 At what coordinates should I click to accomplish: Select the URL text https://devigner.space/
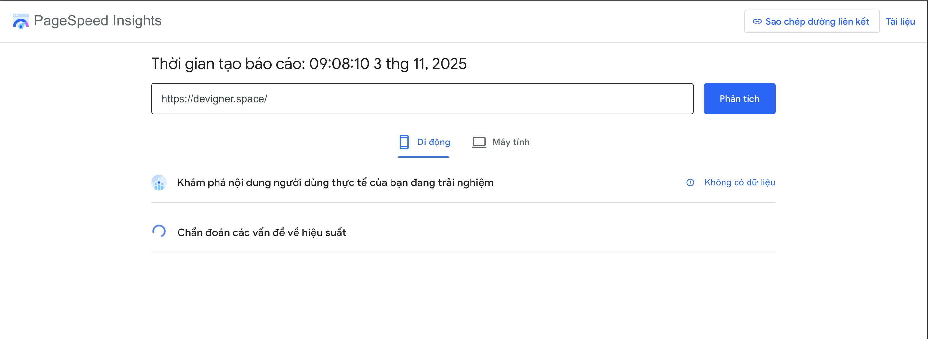click(214, 99)
